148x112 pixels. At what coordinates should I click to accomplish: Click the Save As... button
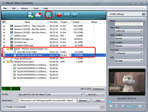93,94
